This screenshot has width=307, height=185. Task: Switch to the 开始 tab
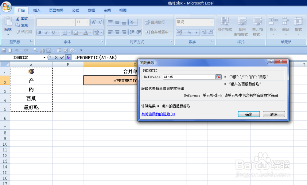21,10
